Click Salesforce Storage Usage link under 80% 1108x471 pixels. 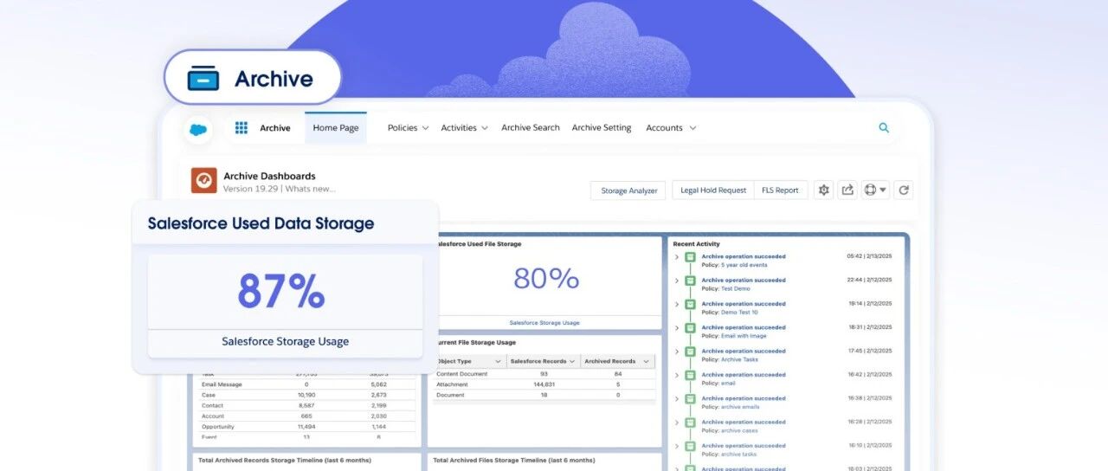(x=544, y=323)
